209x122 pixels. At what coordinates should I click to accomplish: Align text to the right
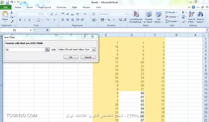72,20
